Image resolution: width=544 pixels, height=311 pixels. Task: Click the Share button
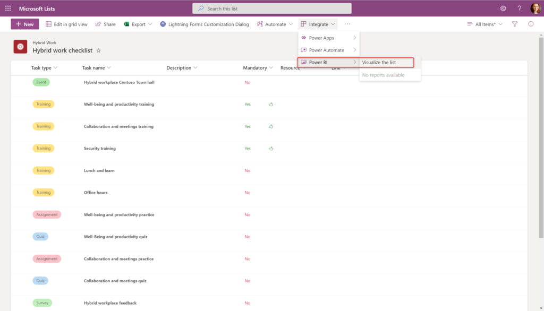[106, 24]
